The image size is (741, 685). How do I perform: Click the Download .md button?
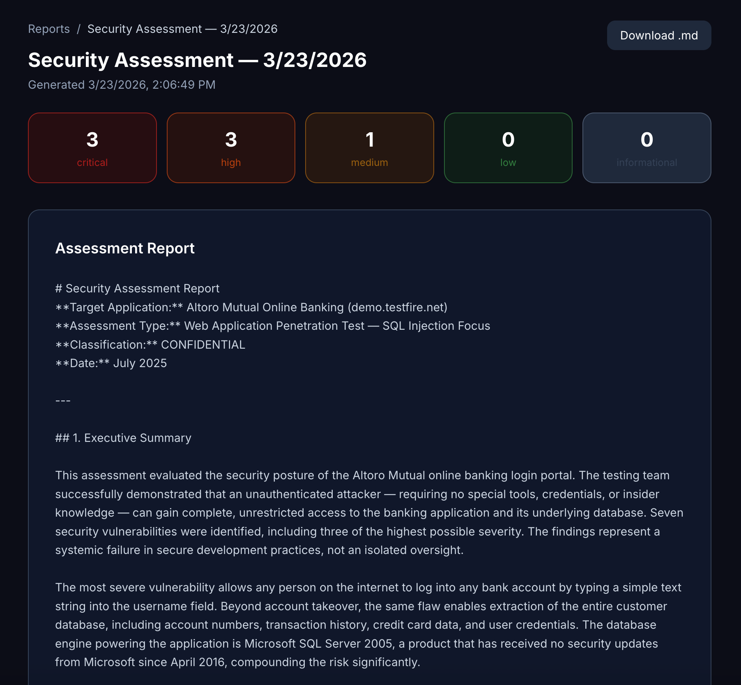click(659, 36)
